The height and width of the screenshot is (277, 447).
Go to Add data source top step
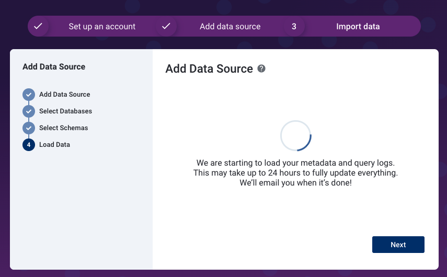230,27
